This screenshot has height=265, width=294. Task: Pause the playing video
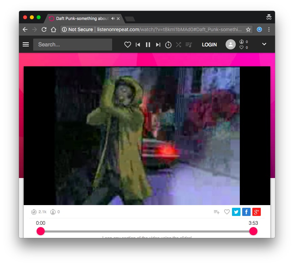point(148,45)
